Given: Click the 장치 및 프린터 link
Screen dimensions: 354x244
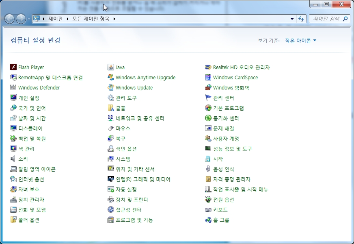Looking at the screenshot, I should 132,200.
